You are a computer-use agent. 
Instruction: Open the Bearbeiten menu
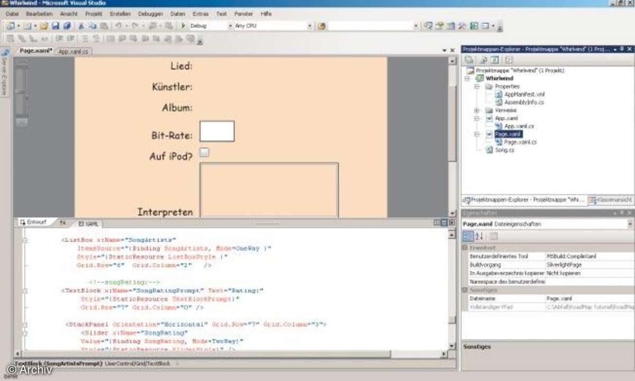(x=39, y=13)
